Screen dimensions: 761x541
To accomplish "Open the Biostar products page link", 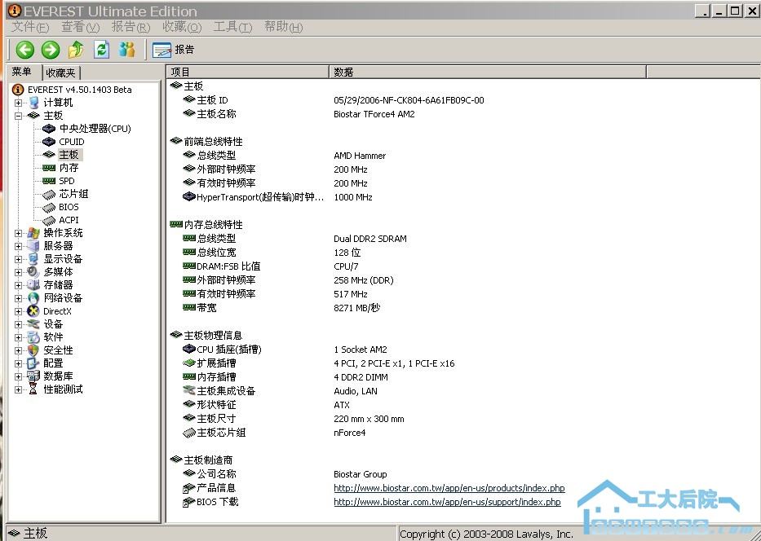I will (449, 488).
